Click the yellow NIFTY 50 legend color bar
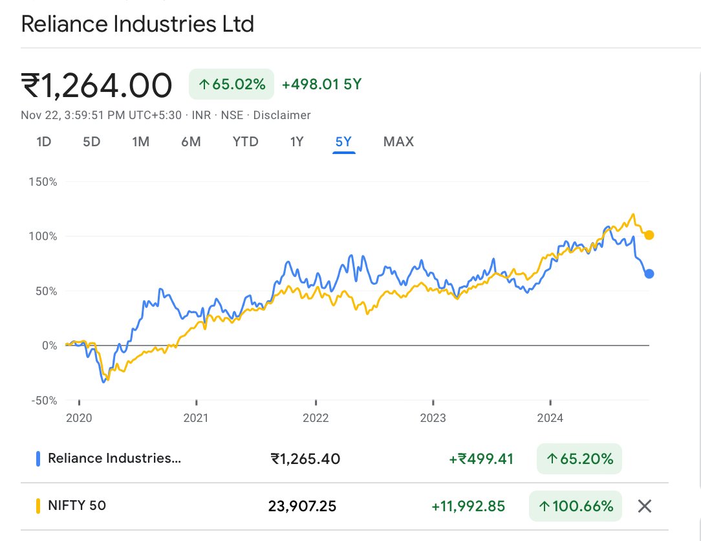Screen dimensions: 701x541 click(x=38, y=506)
